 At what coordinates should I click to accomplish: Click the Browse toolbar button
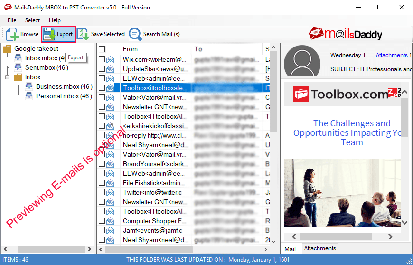(x=22, y=34)
